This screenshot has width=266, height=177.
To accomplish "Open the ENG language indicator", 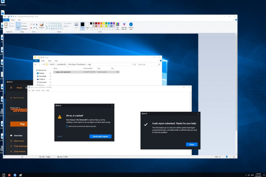I will 252,175.
